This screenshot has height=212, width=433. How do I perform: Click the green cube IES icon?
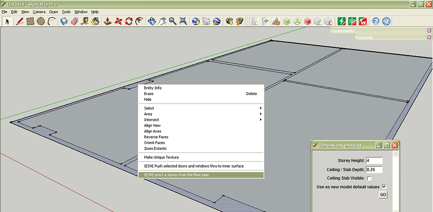(x=287, y=21)
